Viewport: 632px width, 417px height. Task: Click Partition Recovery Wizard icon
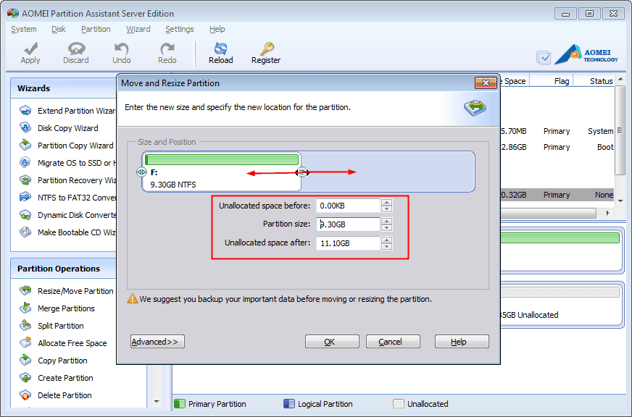(x=25, y=180)
